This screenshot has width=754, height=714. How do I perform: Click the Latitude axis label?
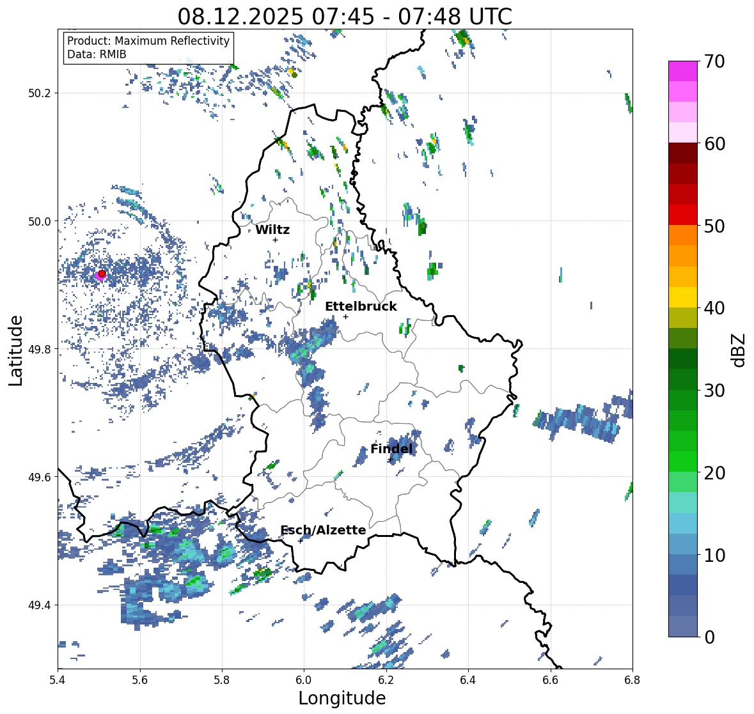(x=16, y=351)
